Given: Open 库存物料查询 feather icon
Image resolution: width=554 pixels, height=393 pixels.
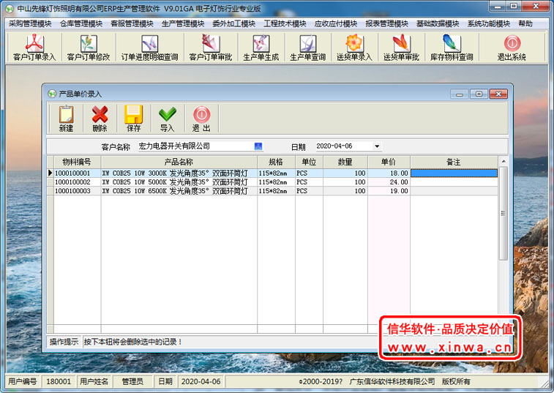Looking at the screenshot, I should pyautogui.click(x=452, y=48).
